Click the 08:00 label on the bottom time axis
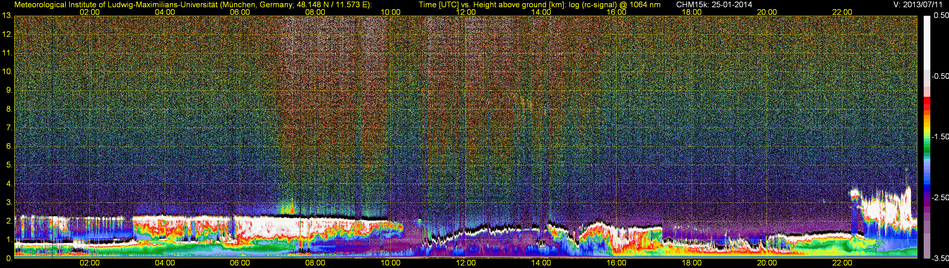This screenshot has height=268, width=949. click(x=315, y=263)
